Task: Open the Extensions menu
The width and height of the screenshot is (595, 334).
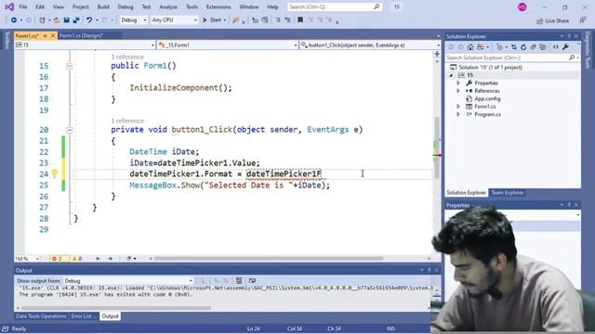Action: click(218, 6)
